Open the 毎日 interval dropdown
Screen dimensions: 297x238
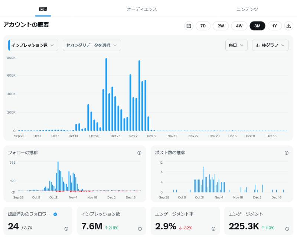pyautogui.click(x=236, y=45)
